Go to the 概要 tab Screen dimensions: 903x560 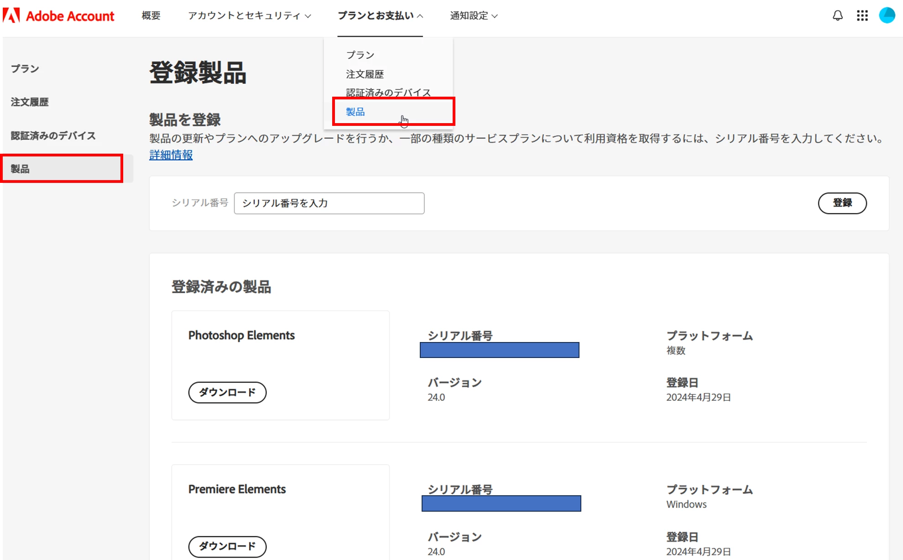coord(151,16)
